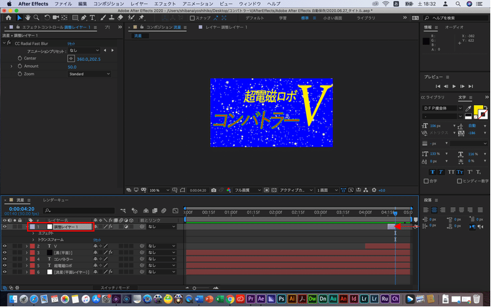Select the Selection arrow tool

coord(19,18)
